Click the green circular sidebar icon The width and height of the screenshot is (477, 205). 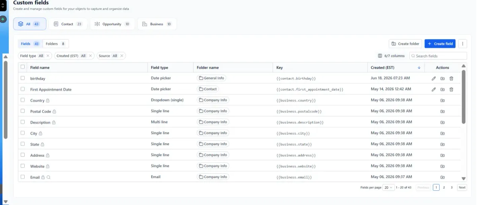tap(3, 19)
